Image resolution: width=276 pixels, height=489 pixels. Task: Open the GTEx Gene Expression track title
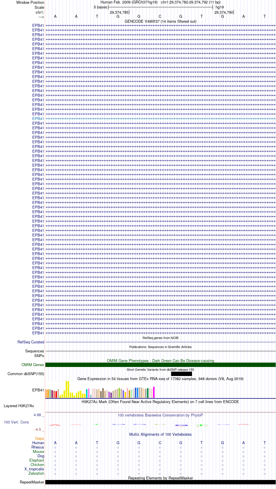point(160,379)
